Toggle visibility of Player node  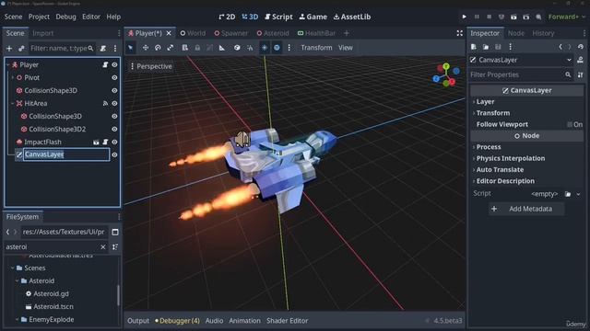[x=114, y=65]
